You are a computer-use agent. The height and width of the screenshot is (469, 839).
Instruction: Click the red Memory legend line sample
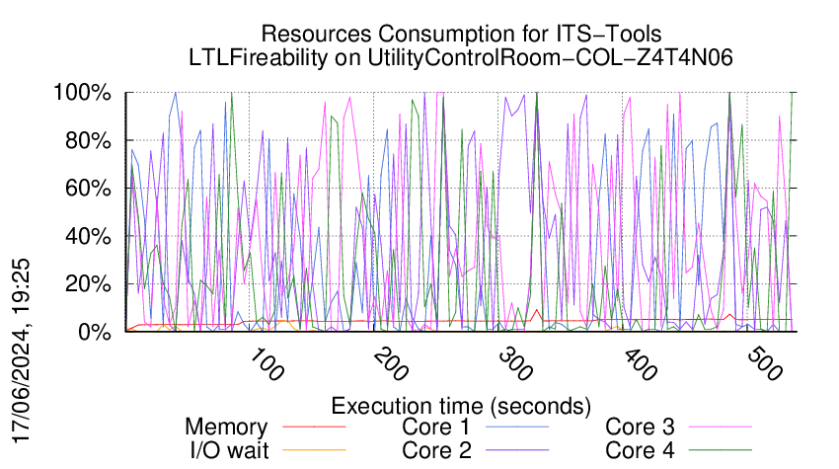point(314,427)
